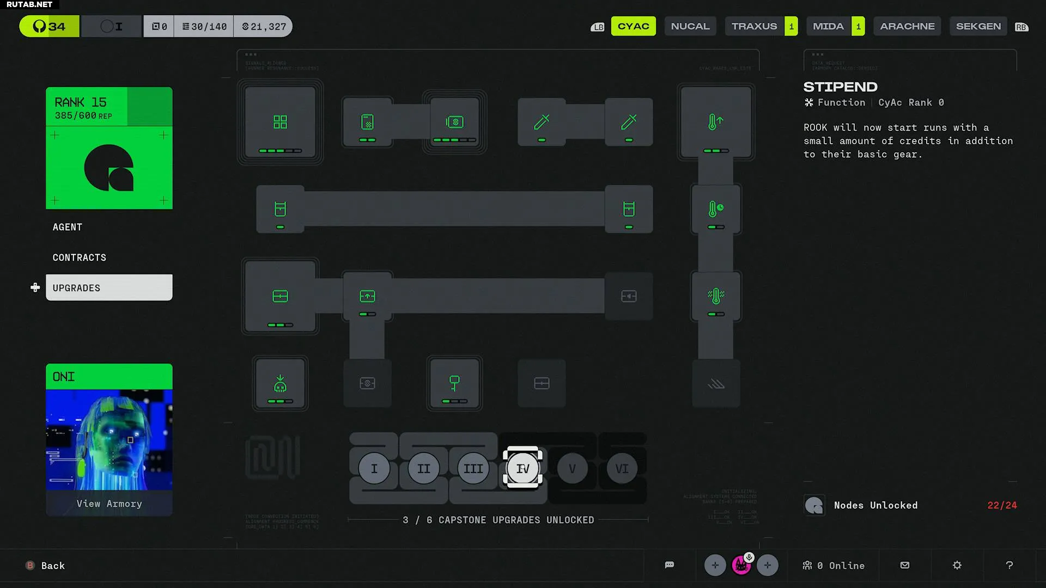This screenshot has width=1046, height=588.
Task: Click the first syringe upgrade node
Action: [x=541, y=122]
